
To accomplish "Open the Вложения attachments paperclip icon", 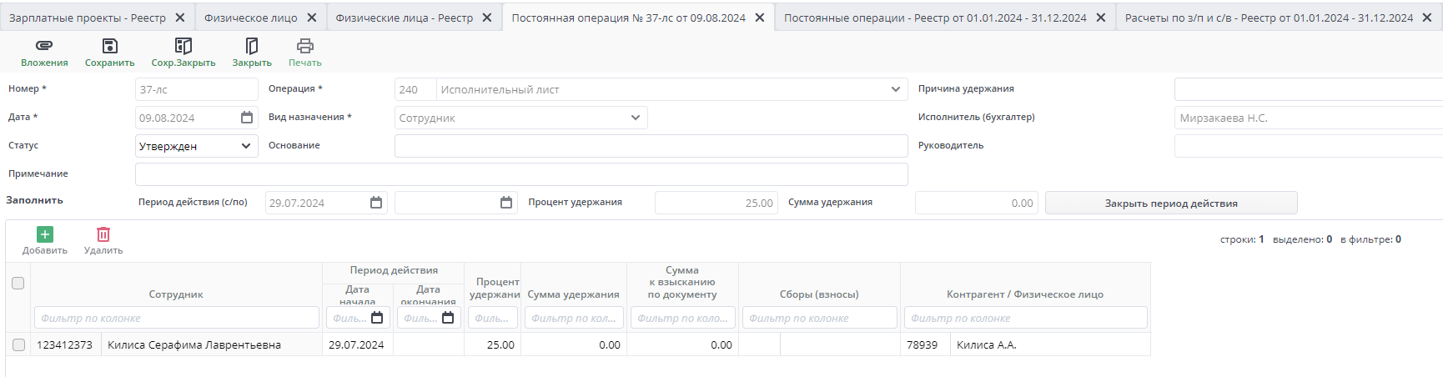I will (x=44, y=46).
